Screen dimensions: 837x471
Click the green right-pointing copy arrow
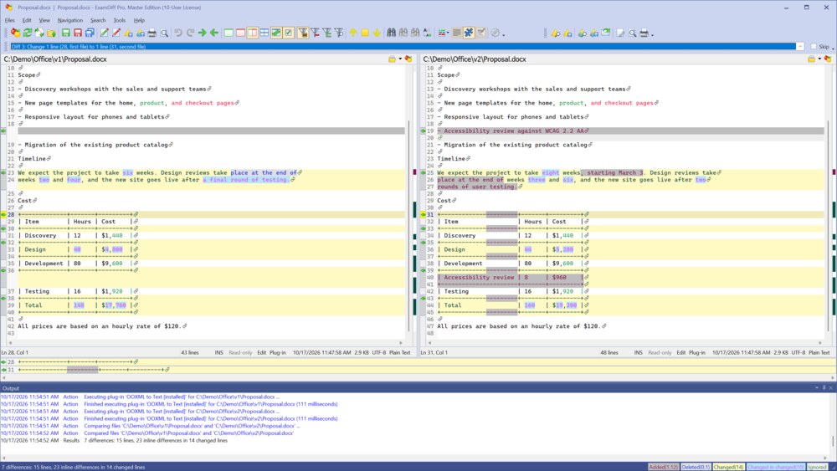(203, 33)
